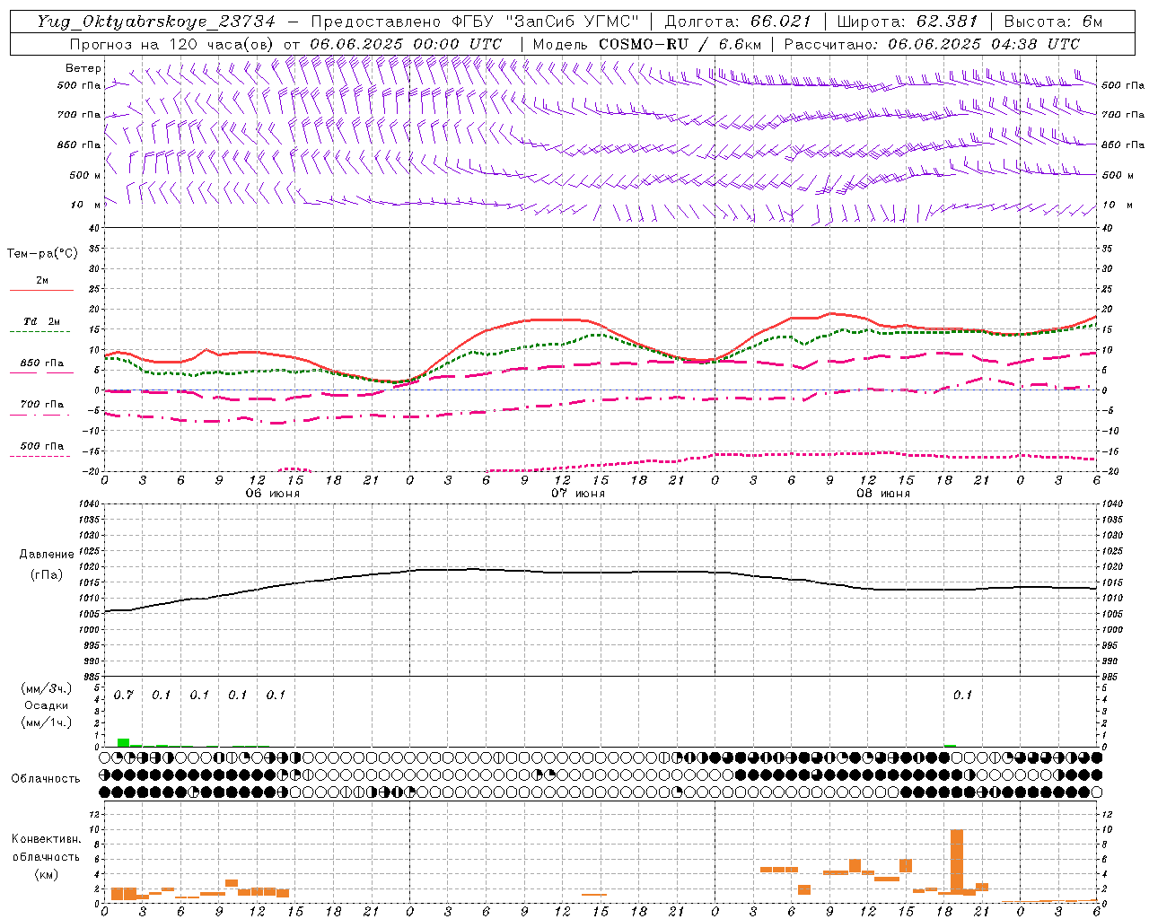The height and width of the screenshot is (919, 1149).
Task: Select the Тем-ра(°C) temperature panel label
Action: pos(42,254)
